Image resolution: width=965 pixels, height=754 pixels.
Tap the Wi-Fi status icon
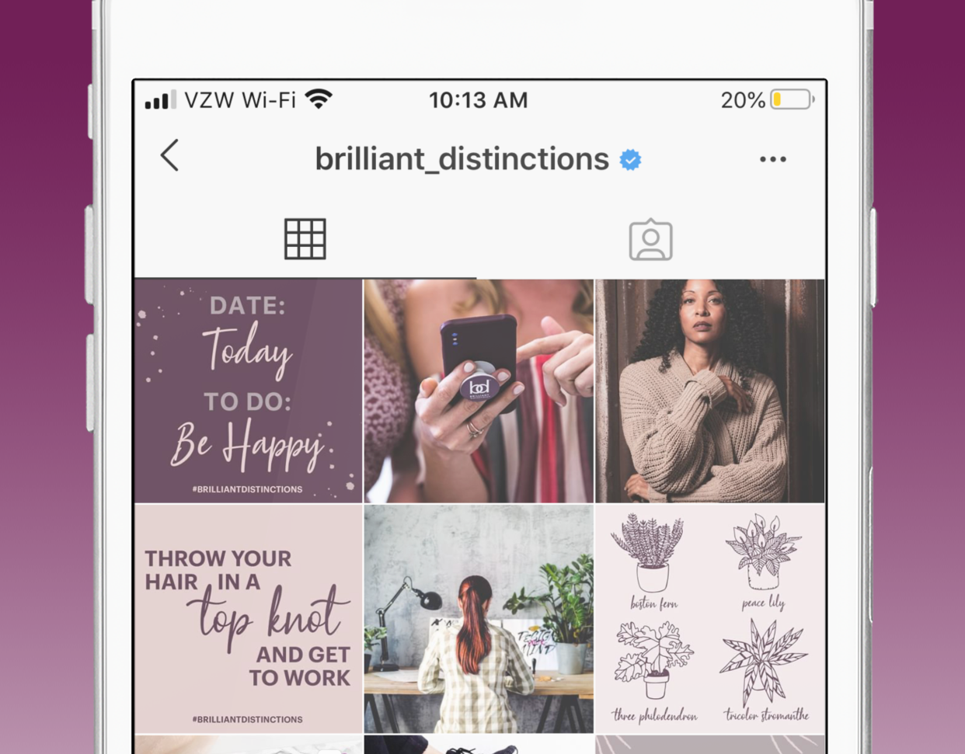(x=319, y=99)
